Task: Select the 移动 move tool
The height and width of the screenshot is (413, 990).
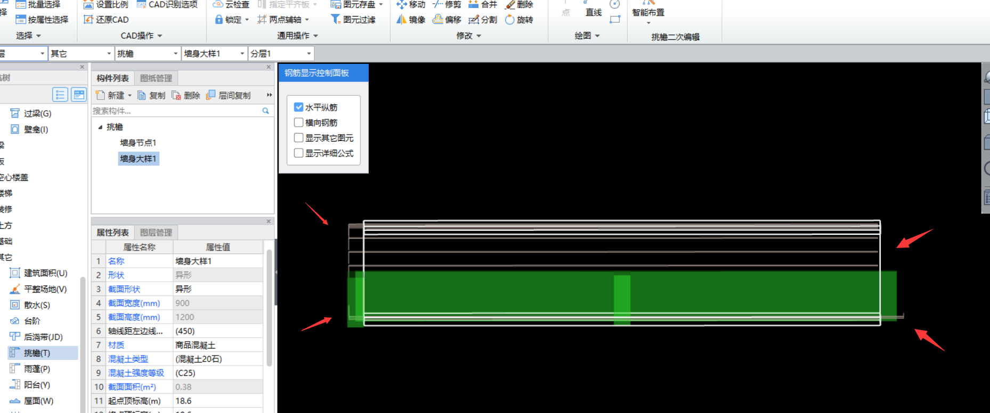Action: (x=411, y=5)
